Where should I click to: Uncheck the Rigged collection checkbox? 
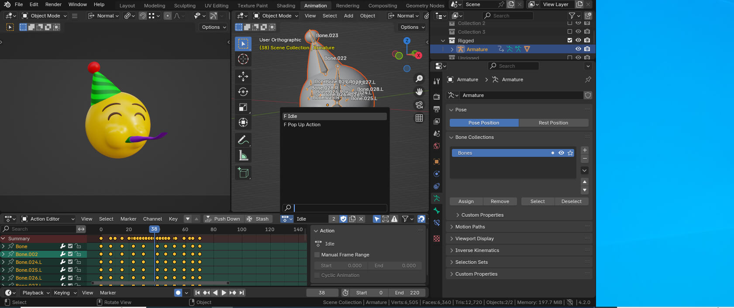click(569, 41)
